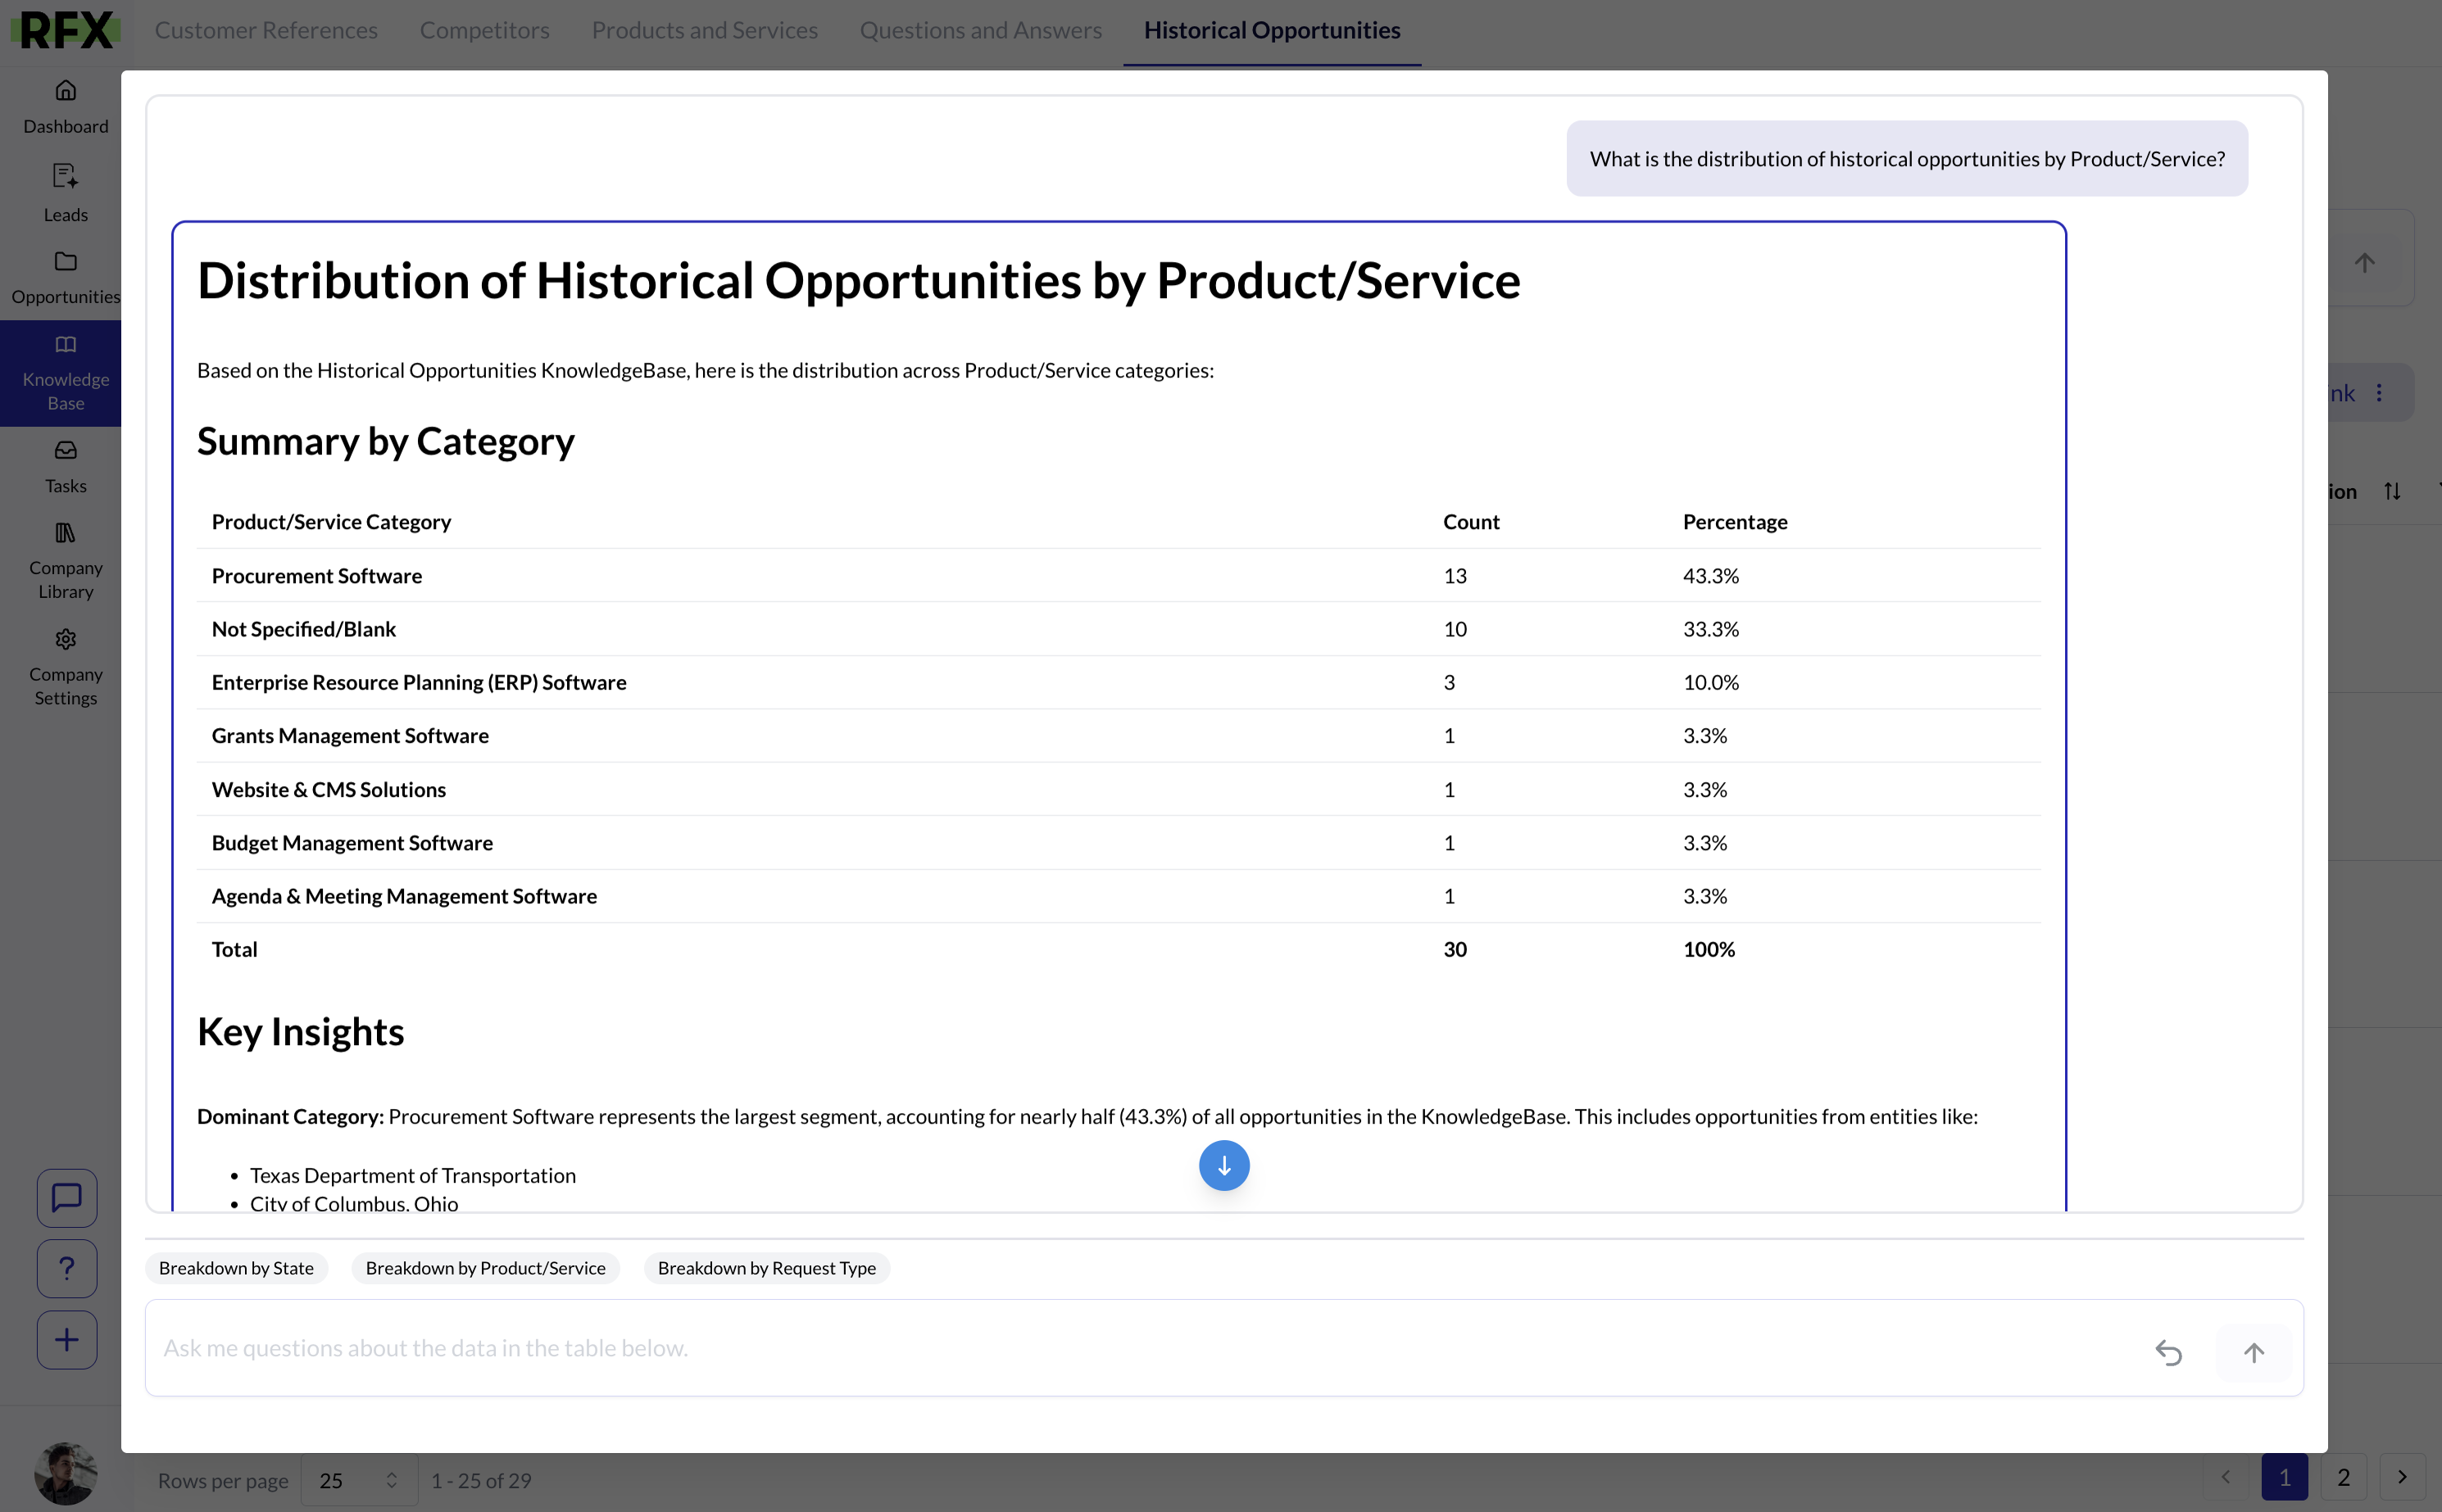Send the question with arrow button

coord(2253,1352)
